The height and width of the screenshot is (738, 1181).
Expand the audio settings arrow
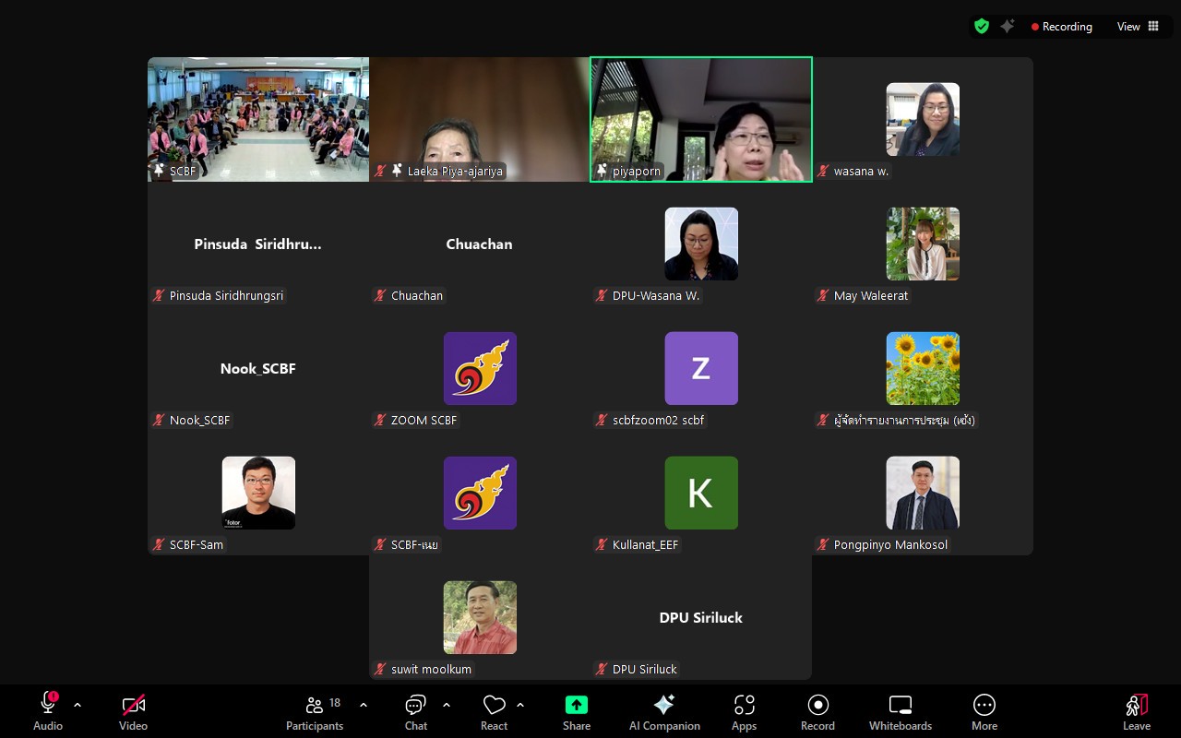click(x=78, y=705)
